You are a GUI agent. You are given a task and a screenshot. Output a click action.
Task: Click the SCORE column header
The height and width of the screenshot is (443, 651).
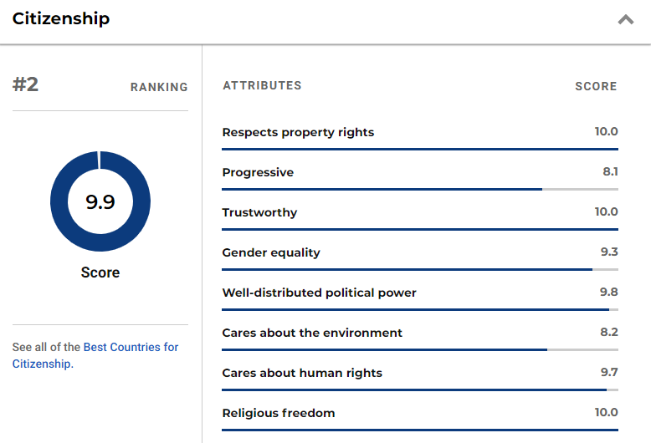[x=596, y=86]
